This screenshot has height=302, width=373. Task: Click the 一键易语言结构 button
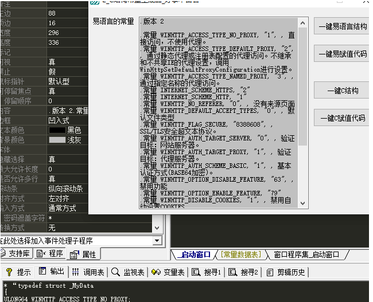343,26
